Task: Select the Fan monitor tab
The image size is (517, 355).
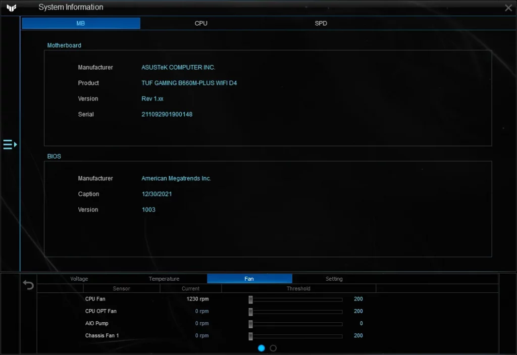Action: pos(249,279)
